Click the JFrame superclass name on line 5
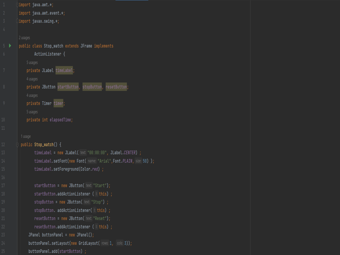The image size is (340, 255). (86, 46)
